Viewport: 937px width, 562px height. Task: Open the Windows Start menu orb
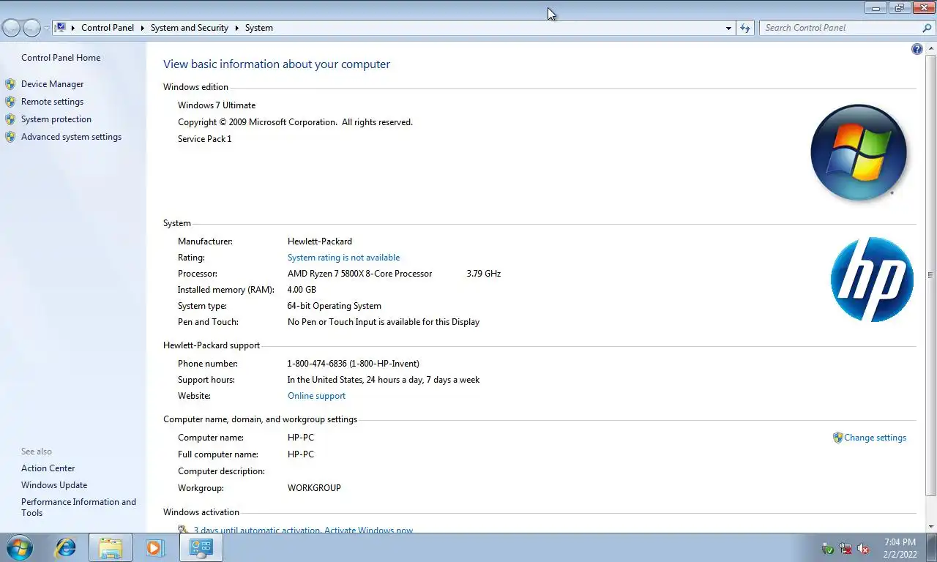coord(20,547)
